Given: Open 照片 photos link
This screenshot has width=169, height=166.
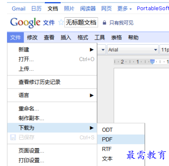Looking at the screenshot, I should click(69, 9).
